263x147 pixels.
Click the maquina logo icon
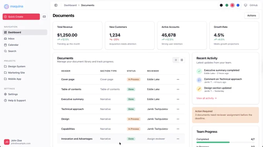coord(6,6)
